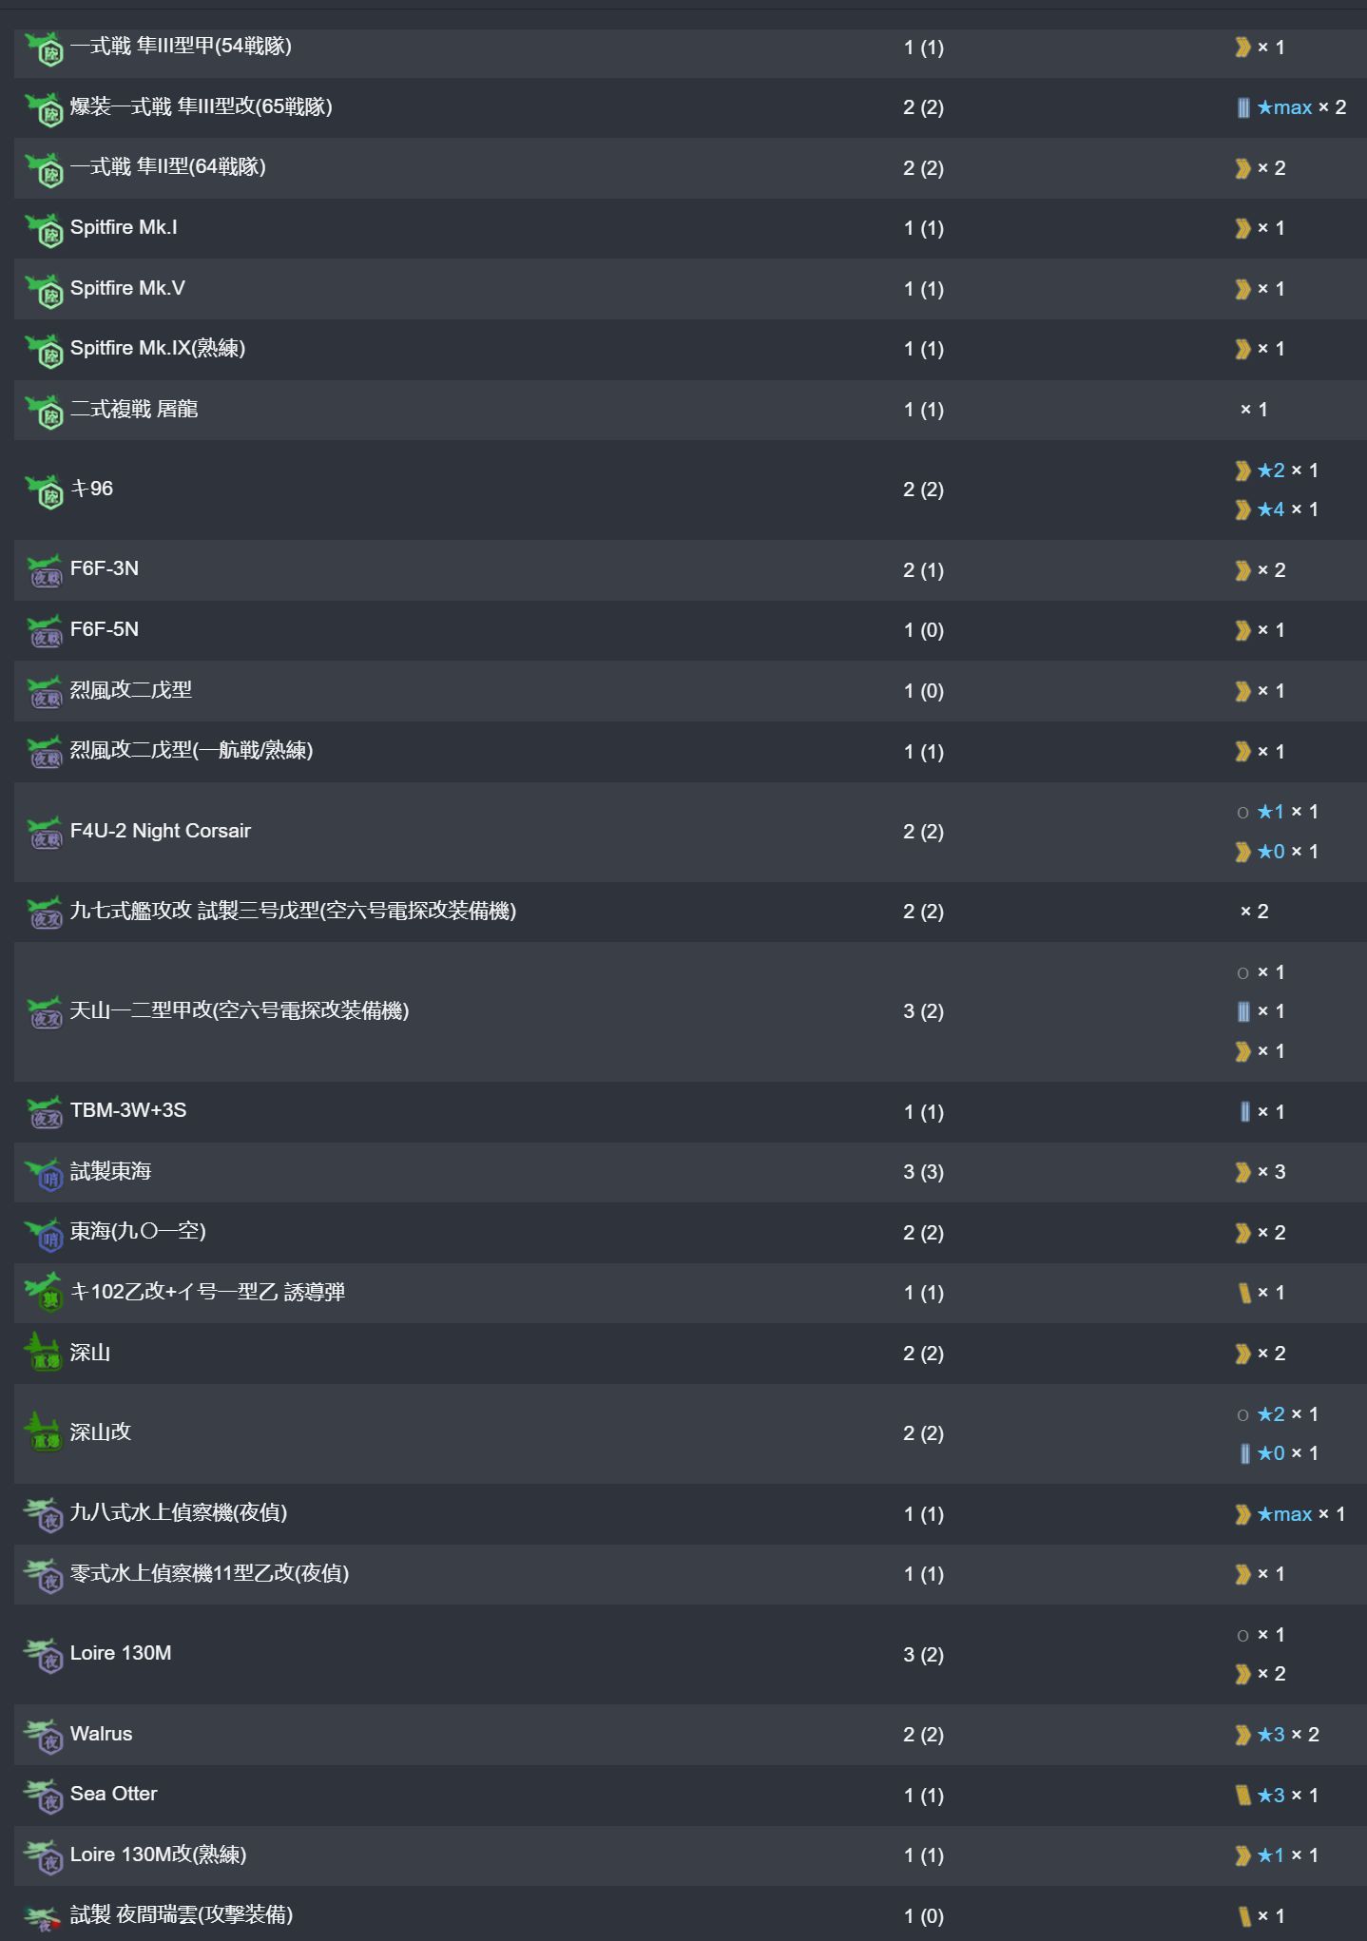Screen dimensions: 1367x1941
Task: Click the ★3 × 2 label for Walrus
Action: click(x=1287, y=1735)
